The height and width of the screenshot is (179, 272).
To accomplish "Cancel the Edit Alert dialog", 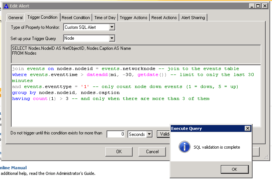I will click(x=152, y=152).
